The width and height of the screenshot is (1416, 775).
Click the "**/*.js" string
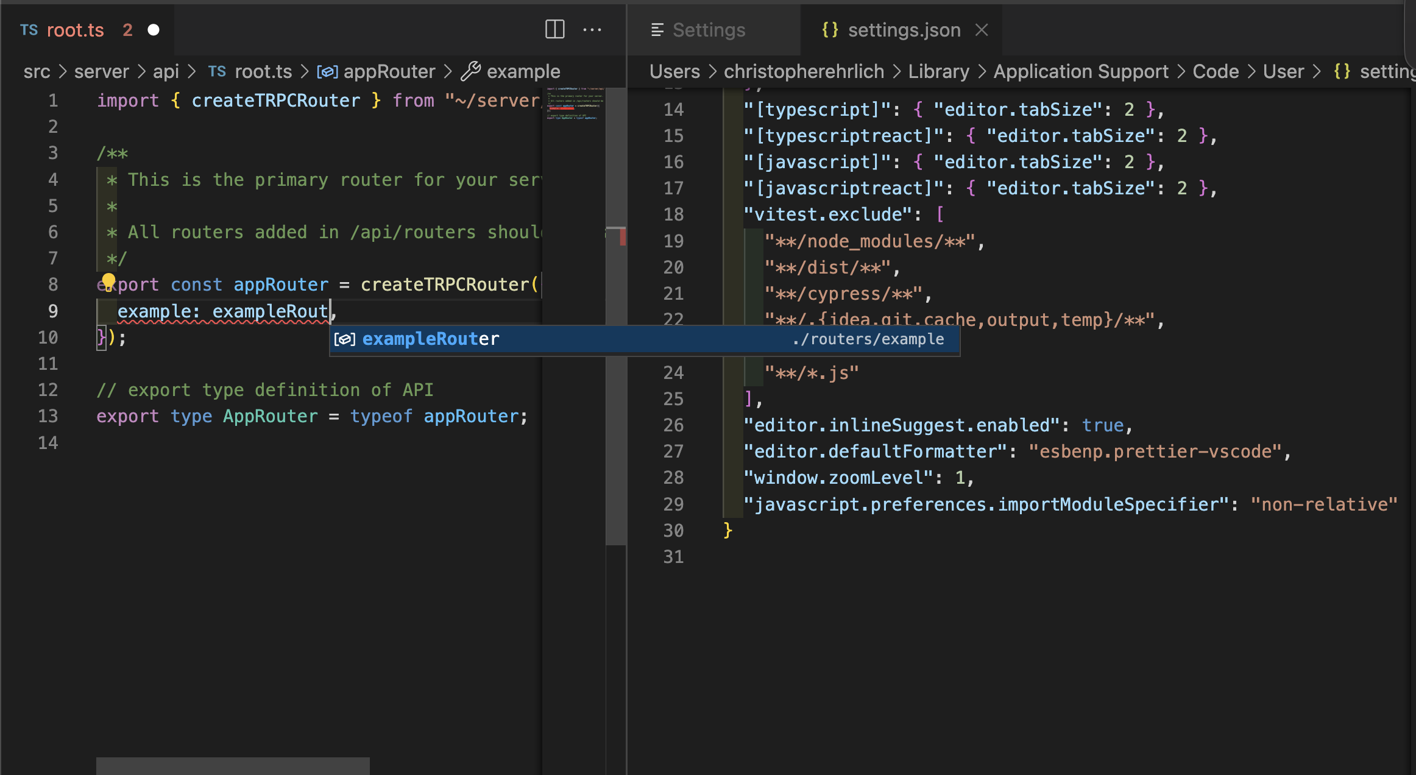pos(812,373)
